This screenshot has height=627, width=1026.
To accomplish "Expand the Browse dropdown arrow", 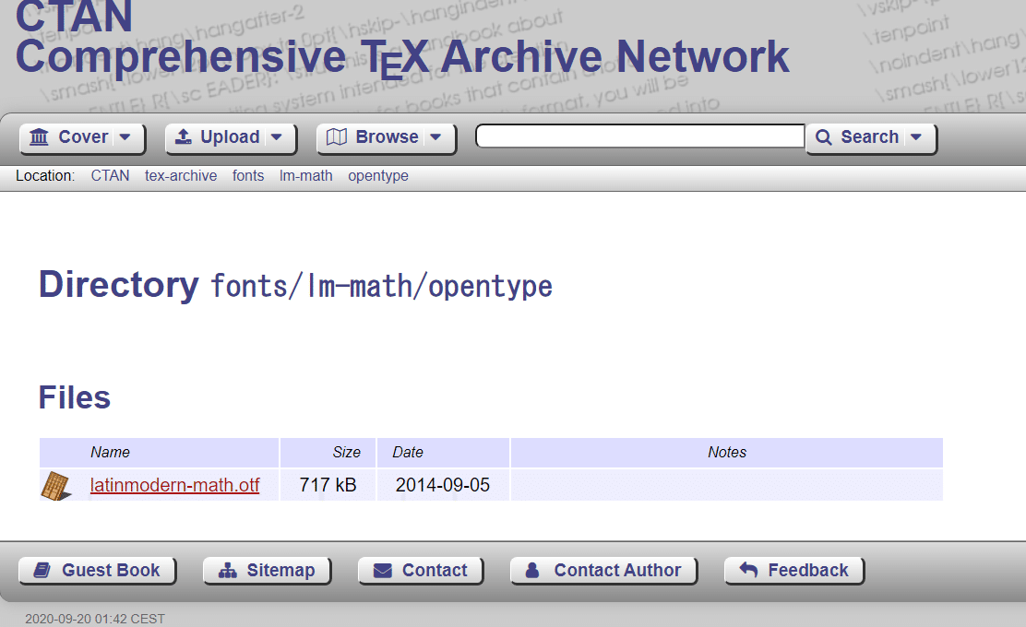I will click(x=435, y=136).
